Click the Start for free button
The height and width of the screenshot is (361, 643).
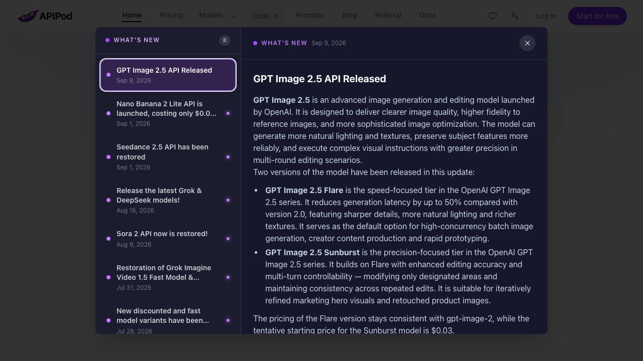point(597,16)
